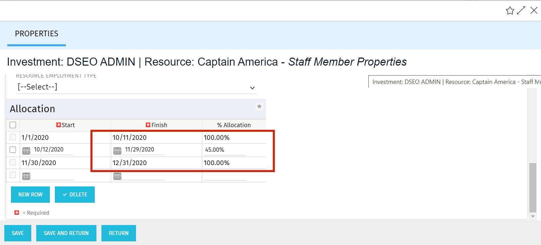Click the empty Finish date field in the last row

pyautogui.click(x=144, y=176)
